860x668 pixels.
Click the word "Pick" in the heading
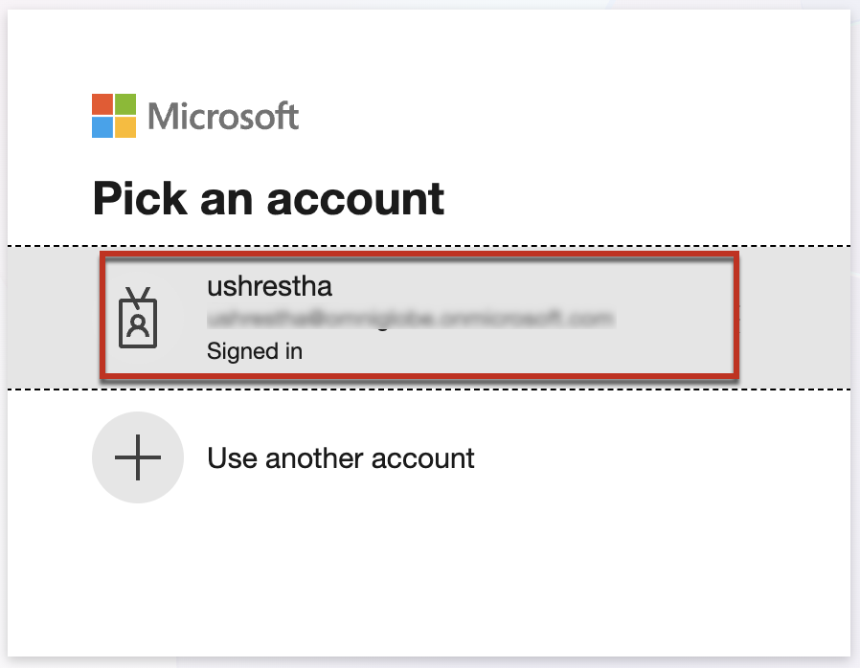point(137,198)
